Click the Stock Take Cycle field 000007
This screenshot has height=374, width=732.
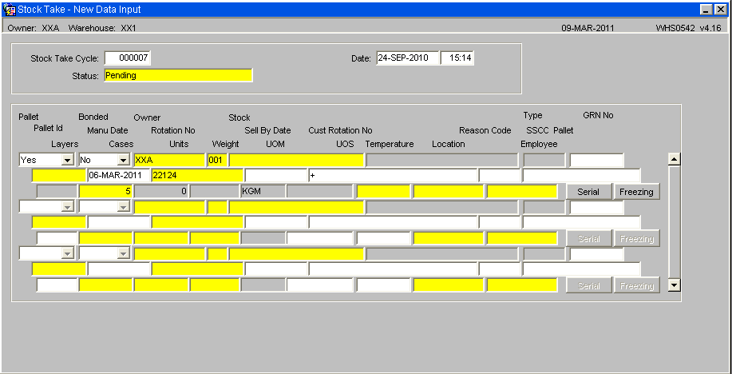[x=128, y=58]
